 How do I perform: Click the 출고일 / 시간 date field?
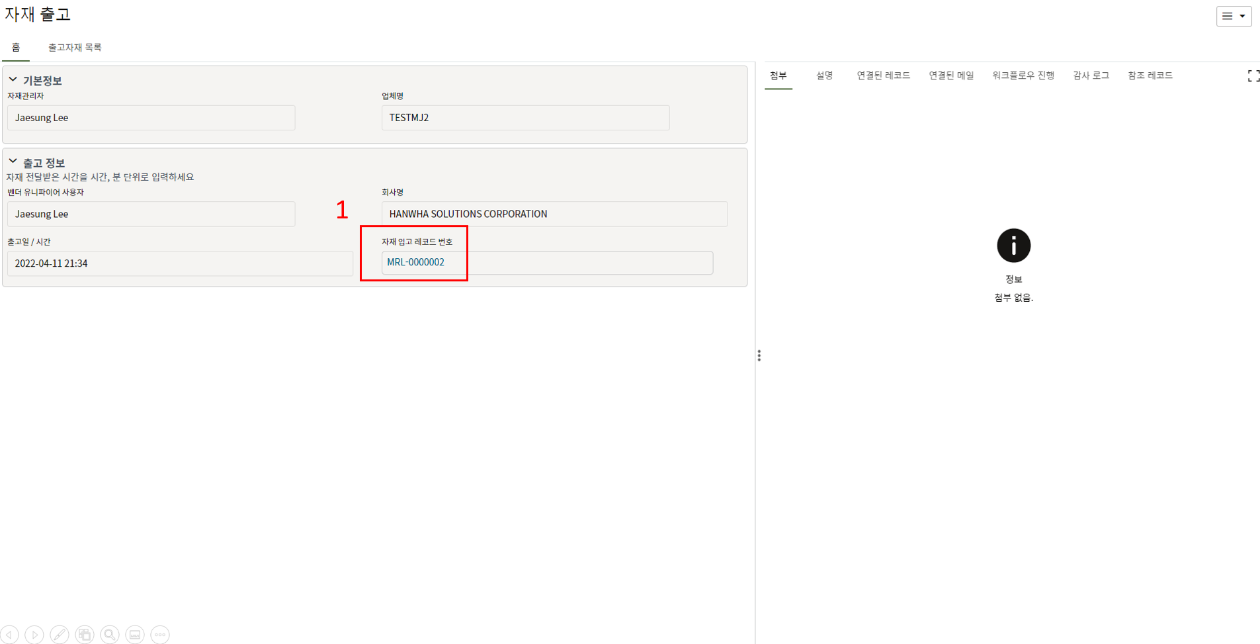tap(179, 263)
